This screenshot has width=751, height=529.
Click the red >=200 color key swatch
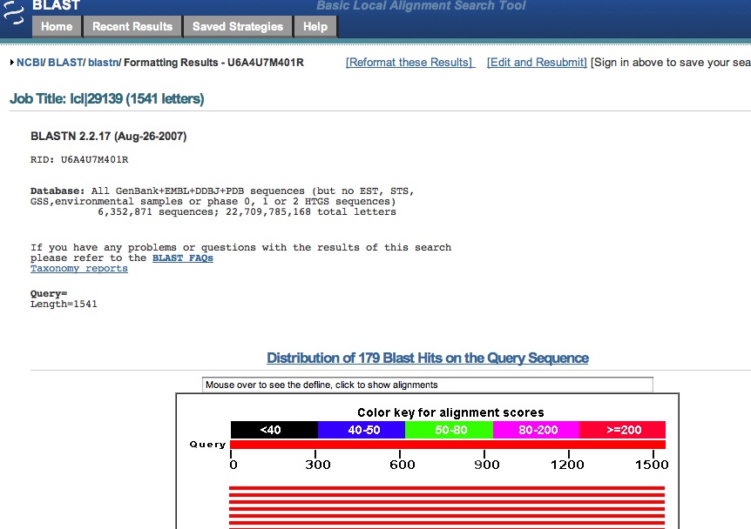623,430
